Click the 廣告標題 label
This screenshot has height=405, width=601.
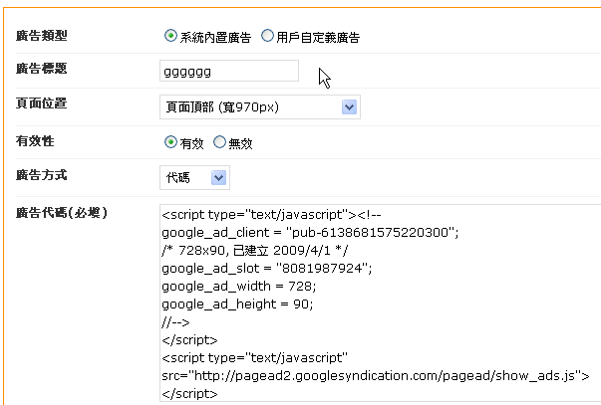pos(42,69)
